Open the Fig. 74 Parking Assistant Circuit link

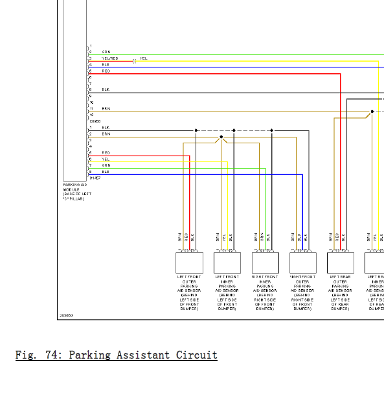pyautogui.click(x=116, y=355)
